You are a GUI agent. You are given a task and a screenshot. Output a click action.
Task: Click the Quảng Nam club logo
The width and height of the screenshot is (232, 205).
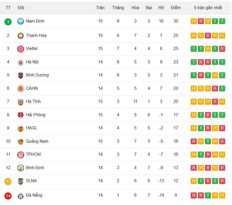[x=21, y=141]
